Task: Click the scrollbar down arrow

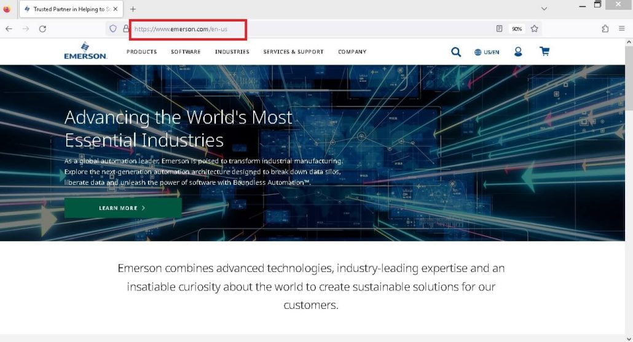Action: point(629,338)
